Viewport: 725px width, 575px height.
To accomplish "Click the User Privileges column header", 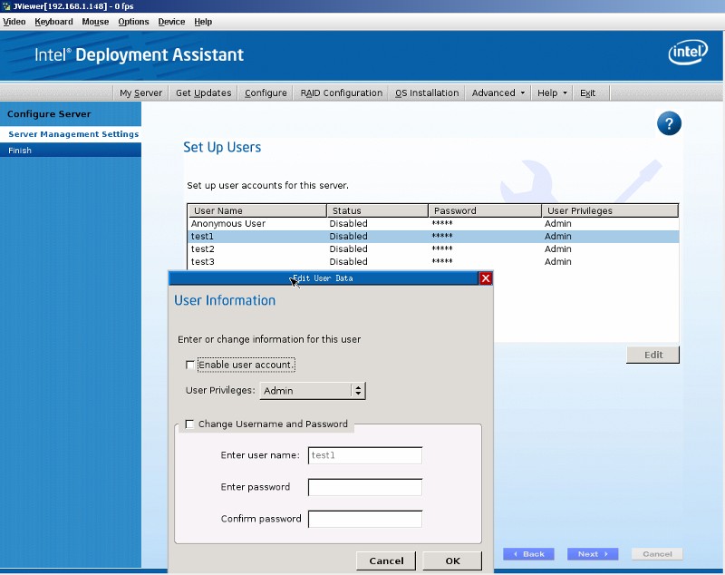I will point(610,210).
